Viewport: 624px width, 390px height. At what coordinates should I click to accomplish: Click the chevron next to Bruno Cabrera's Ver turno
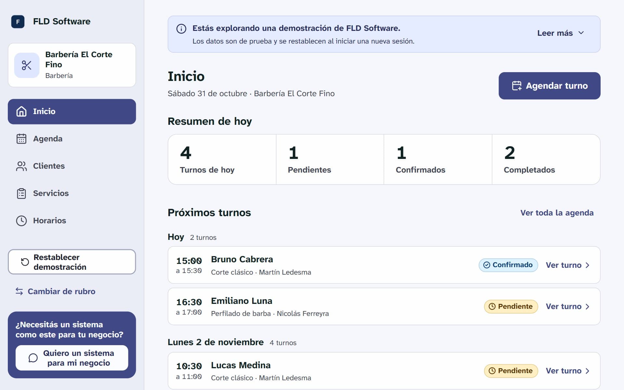coord(587,265)
